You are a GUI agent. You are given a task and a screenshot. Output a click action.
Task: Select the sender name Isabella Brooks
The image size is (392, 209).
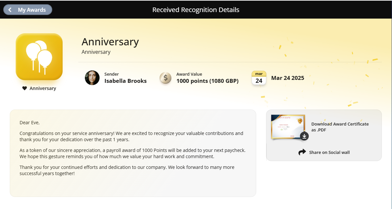126,81
